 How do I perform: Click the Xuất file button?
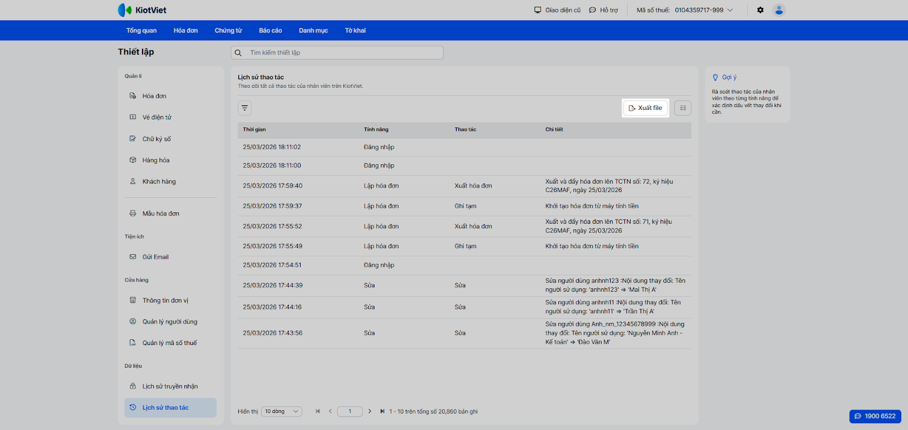646,108
